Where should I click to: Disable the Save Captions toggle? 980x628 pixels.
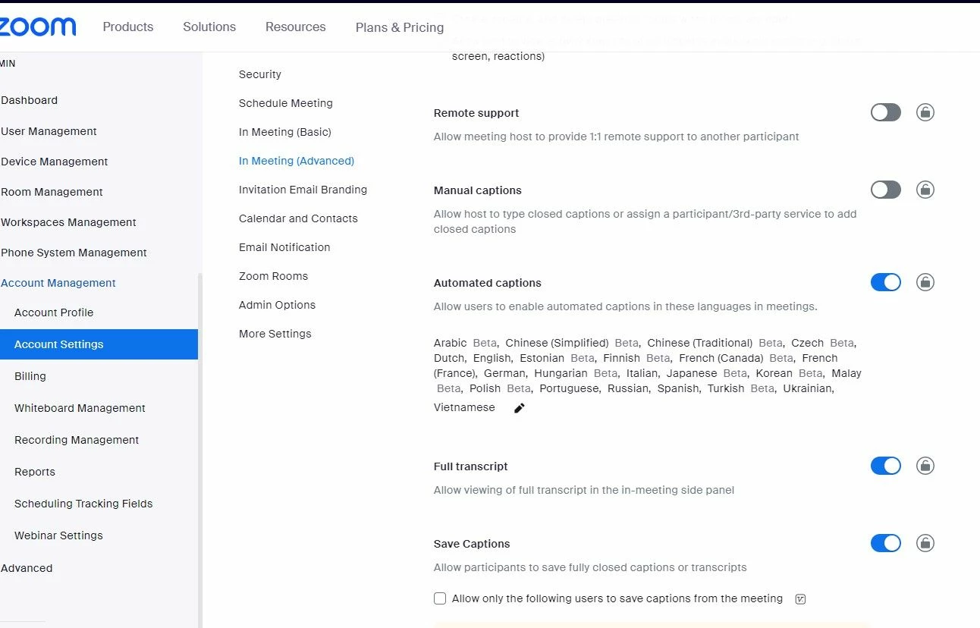pyautogui.click(x=885, y=543)
